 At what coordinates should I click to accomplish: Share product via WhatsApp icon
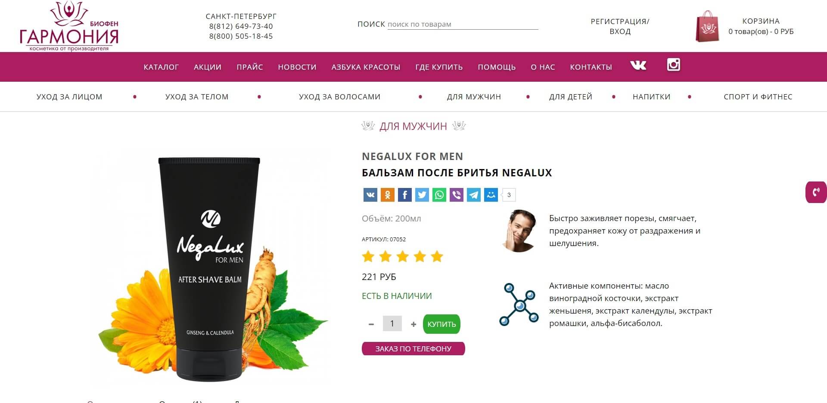click(x=439, y=195)
